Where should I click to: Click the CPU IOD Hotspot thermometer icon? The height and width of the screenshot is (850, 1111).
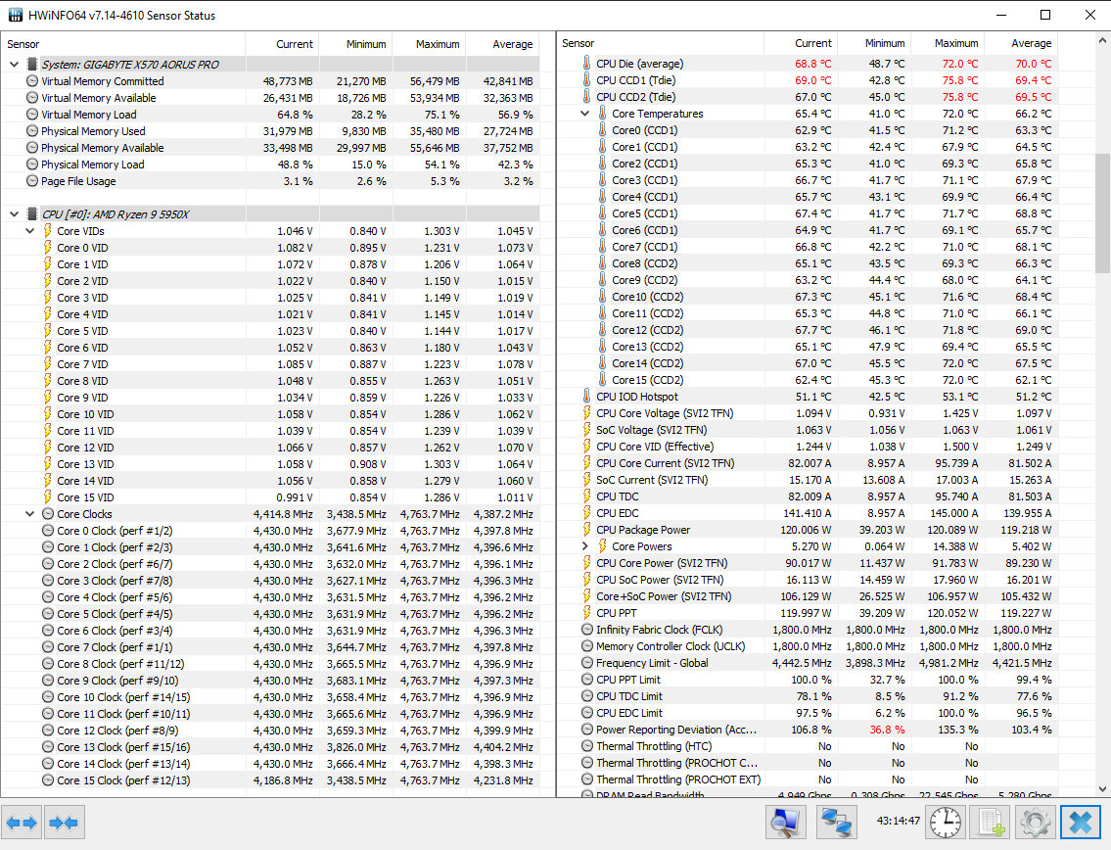(586, 397)
